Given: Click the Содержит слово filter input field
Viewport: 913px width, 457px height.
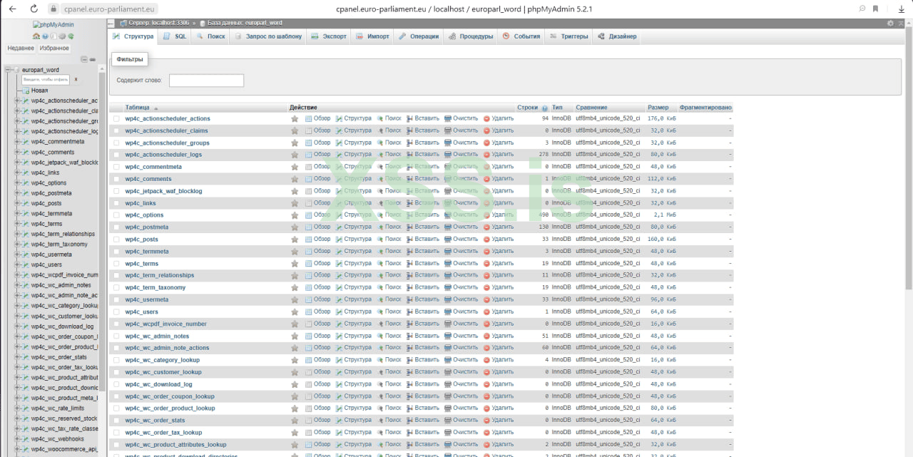Looking at the screenshot, I should [x=206, y=81].
